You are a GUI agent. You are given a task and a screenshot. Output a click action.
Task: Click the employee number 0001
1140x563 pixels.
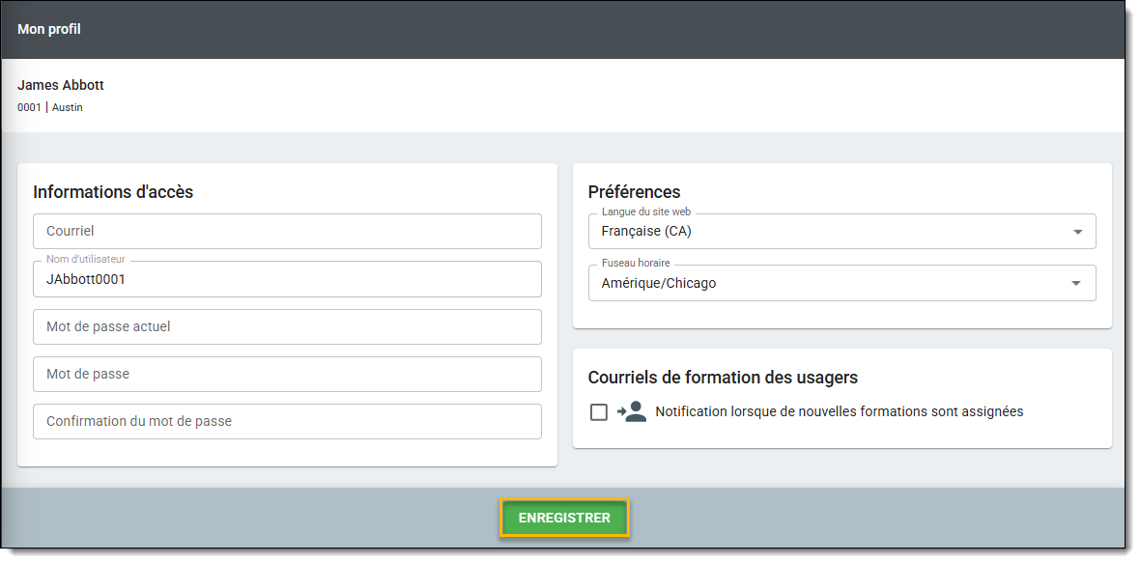pyautogui.click(x=29, y=108)
